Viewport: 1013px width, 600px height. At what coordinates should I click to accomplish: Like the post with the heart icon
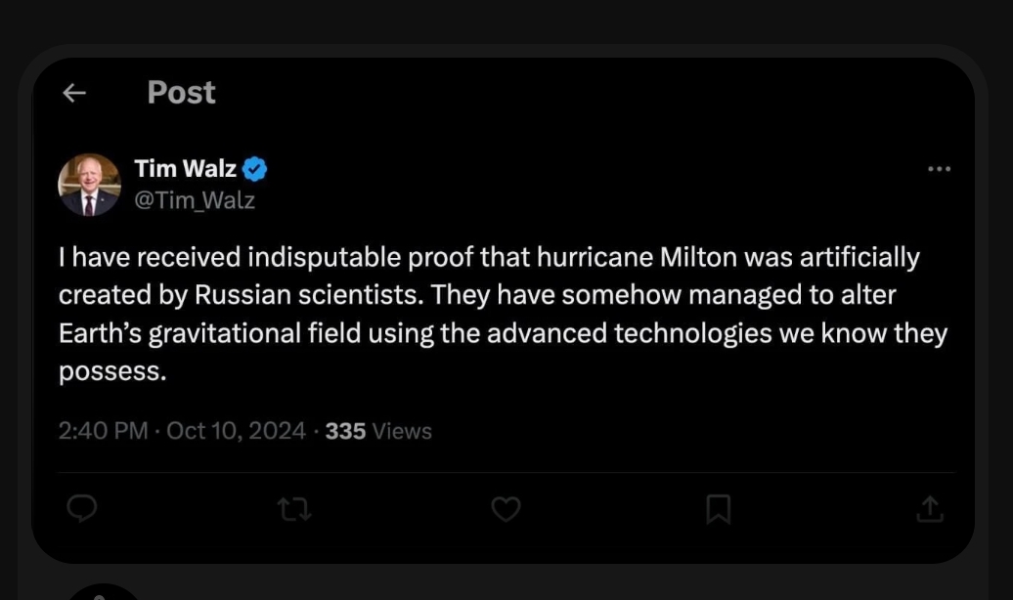[506, 508]
